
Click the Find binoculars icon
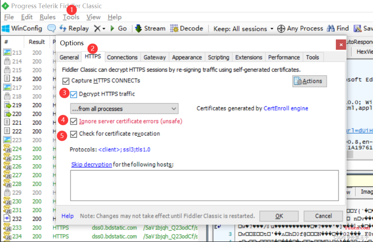330,28
